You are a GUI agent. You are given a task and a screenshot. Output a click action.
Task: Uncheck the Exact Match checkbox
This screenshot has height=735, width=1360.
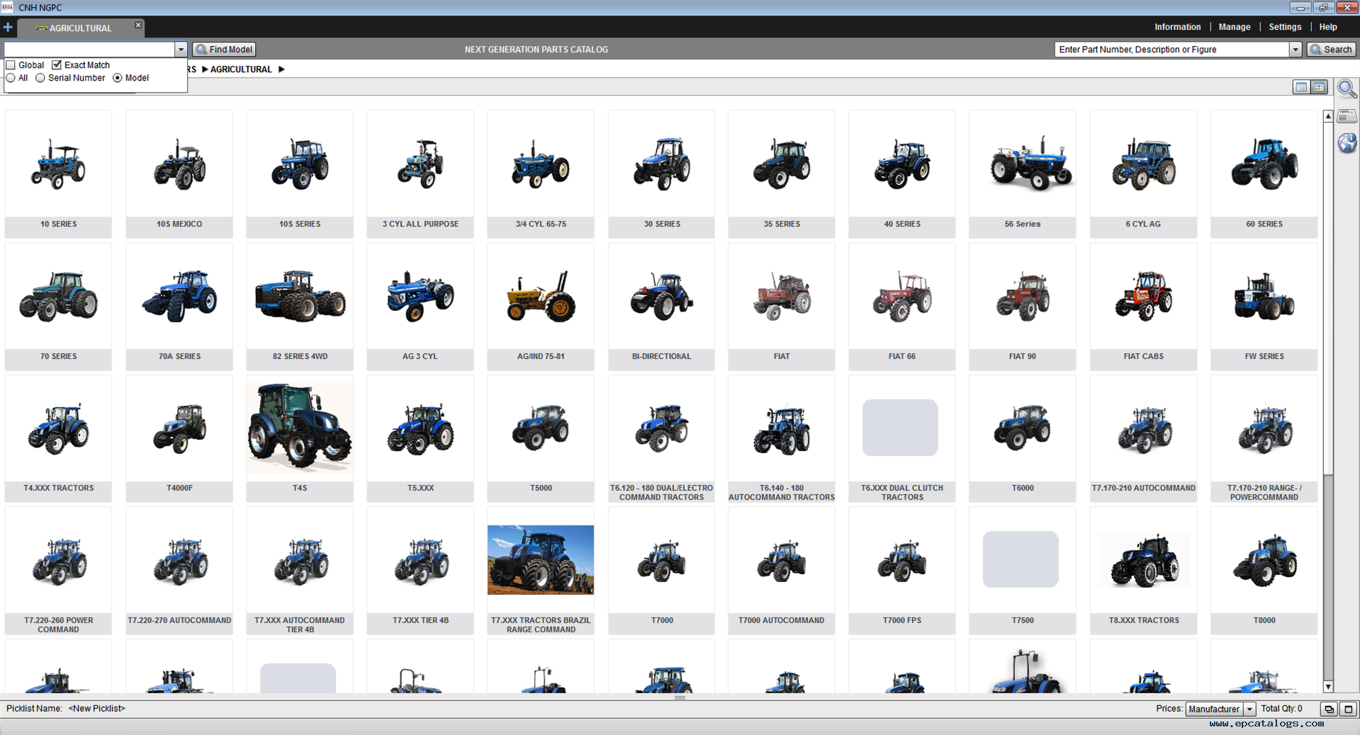tap(57, 65)
